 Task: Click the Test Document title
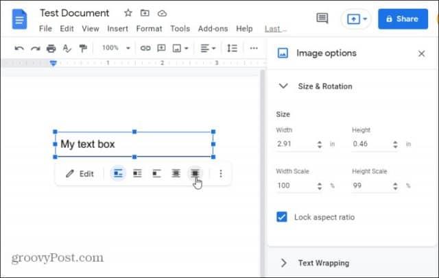tap(74, 13)
